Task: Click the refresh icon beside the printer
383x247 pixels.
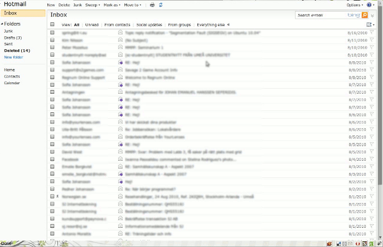Action: (x=161, y=5)
